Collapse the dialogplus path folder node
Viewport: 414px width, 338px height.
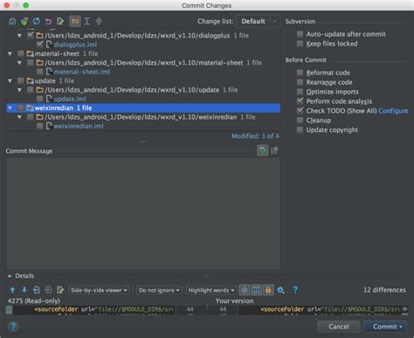pyautogui.click(x=19, y=36)
